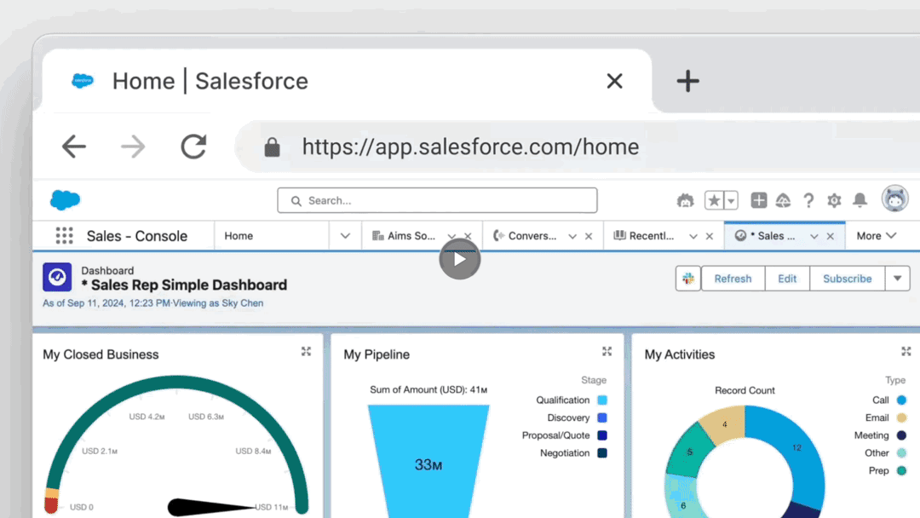Open the Setup gear icon
Image resolution: width=920 pixels, height=518 pixels.
pyautogui.click(x=834, y=200)
